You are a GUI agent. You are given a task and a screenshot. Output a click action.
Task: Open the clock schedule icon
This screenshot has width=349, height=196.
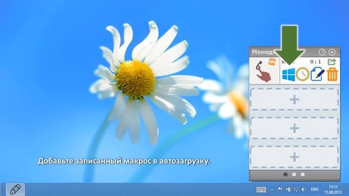pos(303,75)
